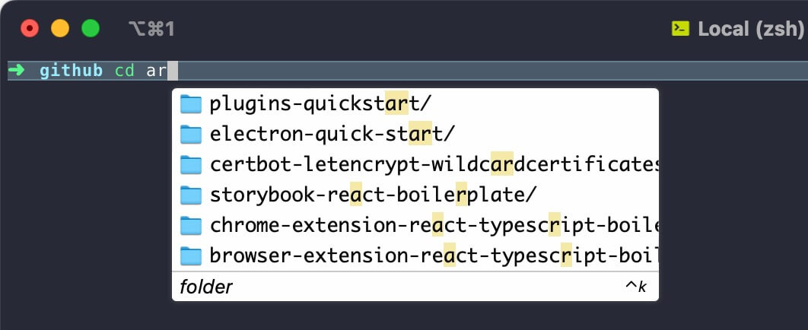The image size is (808, 330).
Task: Click the green terminal icon beside Local (zsh)
Action: coord(680,28)
